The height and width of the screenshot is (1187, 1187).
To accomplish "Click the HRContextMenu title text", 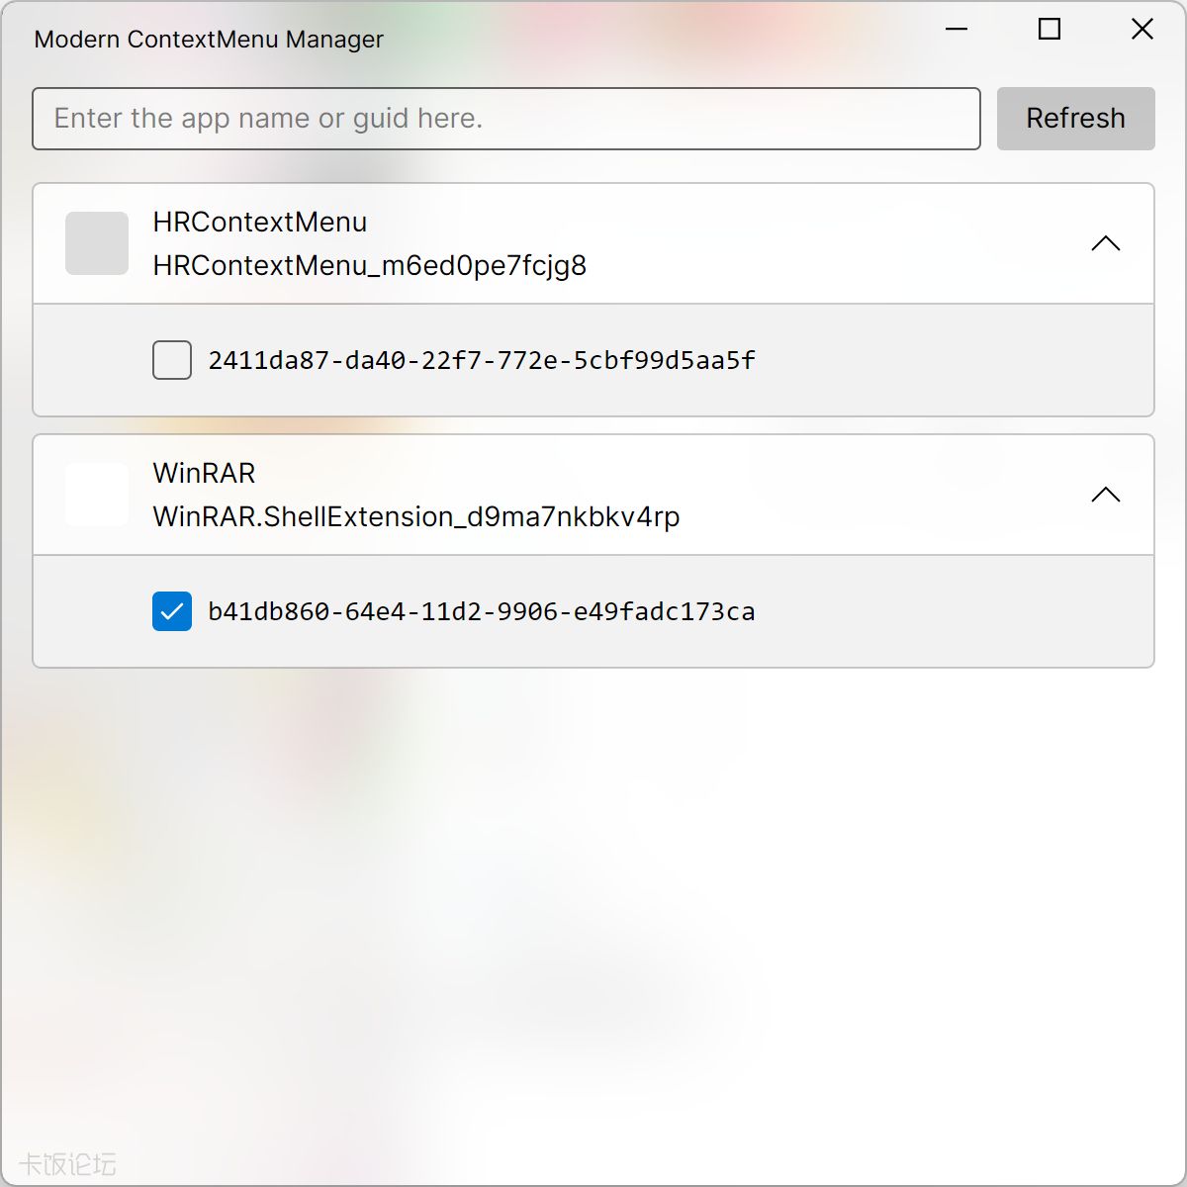I will 260,222.
